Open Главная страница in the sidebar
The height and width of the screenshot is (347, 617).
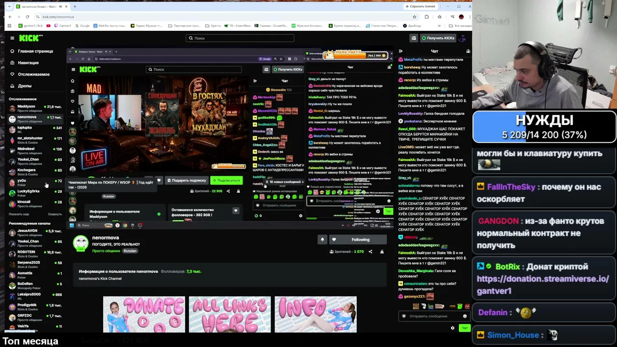(x=31, y=51)
